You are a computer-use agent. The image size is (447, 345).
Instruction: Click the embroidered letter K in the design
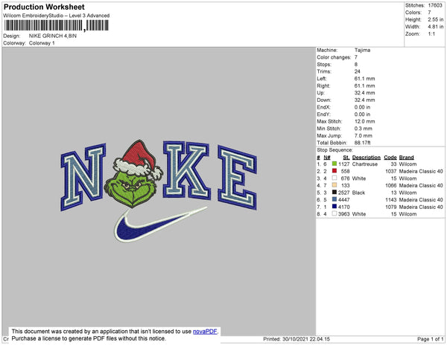coord(187,170)
